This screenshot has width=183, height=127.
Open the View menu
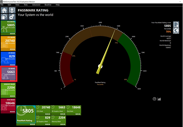(x=17, y=5)
